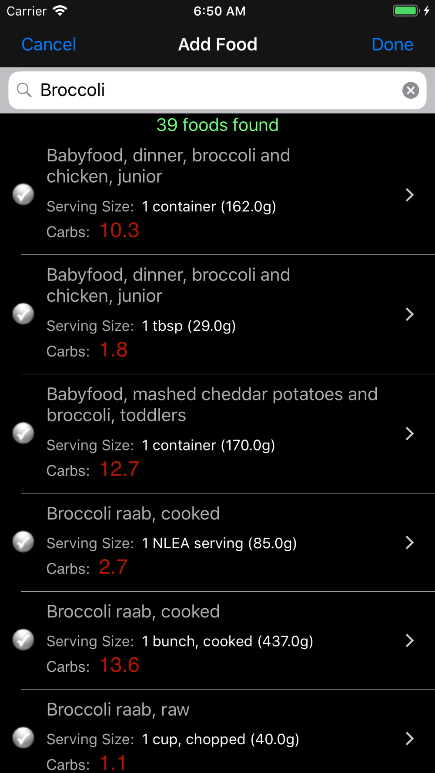The width and height of the screenshot is (435, 773).
Task: Open chevron for 1 bunch, cooked (437.0g)
Action: pyautogui.click(x=409, y=640)
